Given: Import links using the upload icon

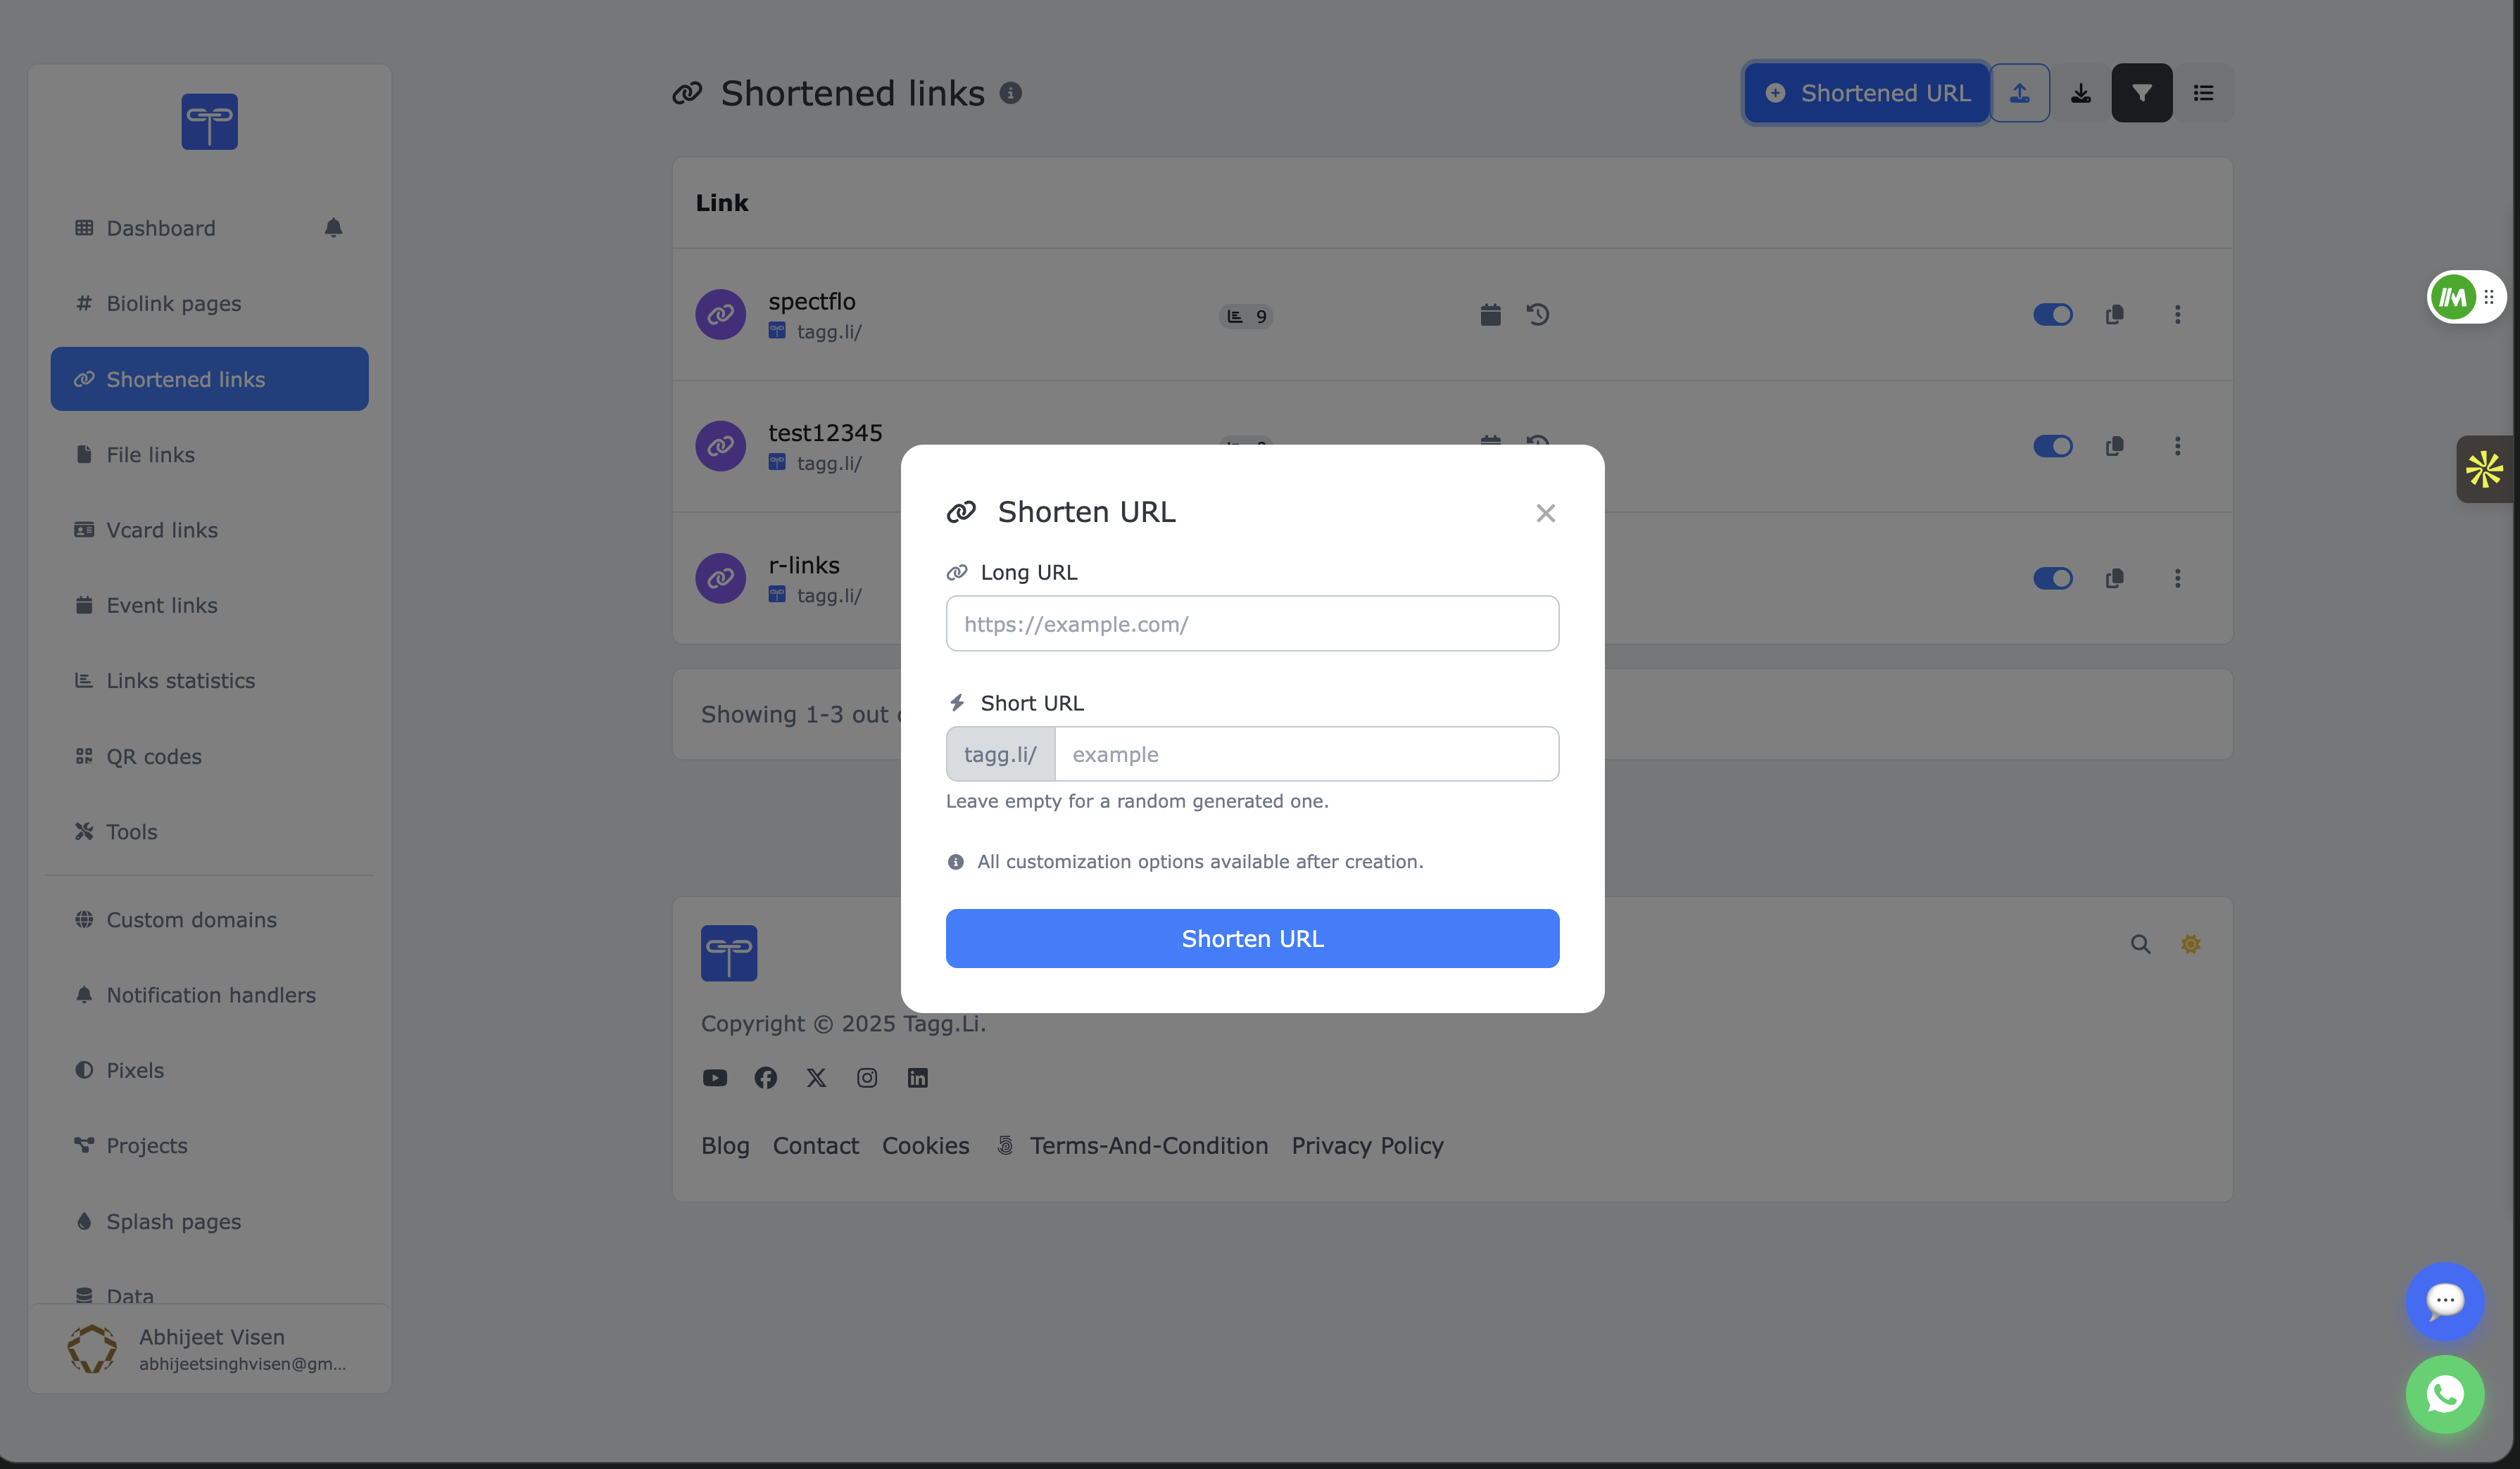Looking at the screenshot, I should pos(2020,92).
